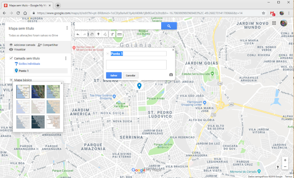
Task: Click the Cancelar button
Action: pos(131,75)
